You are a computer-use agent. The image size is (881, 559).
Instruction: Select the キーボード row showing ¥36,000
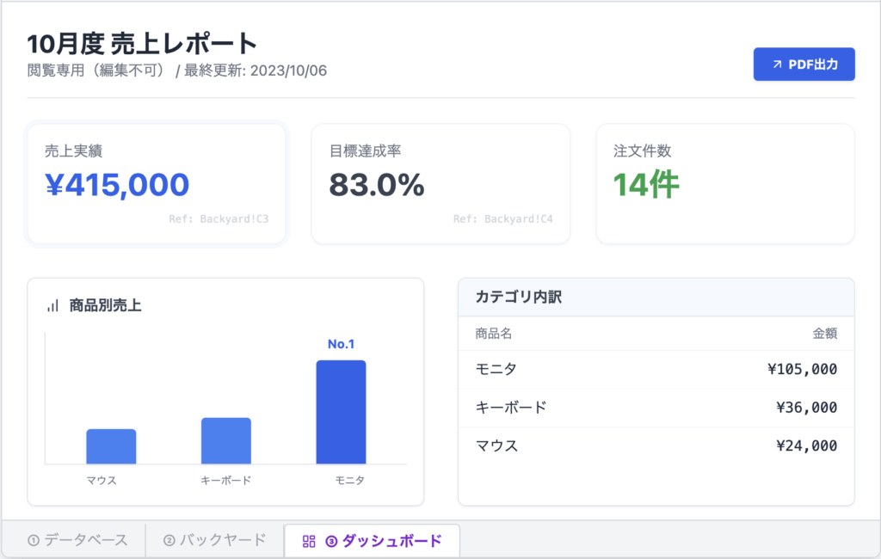[656, 407]
